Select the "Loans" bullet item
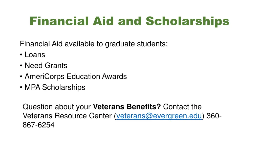The image size is (259, 146). tap(35, 55)
